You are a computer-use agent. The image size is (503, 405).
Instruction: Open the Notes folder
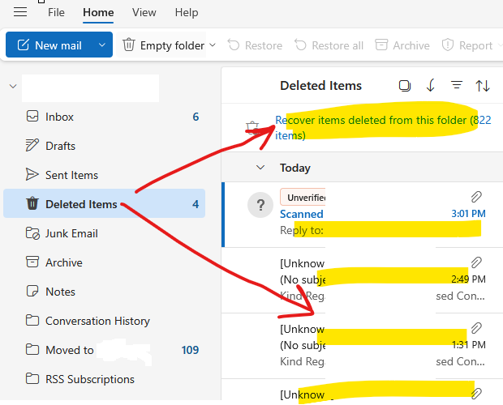point(105,292)
